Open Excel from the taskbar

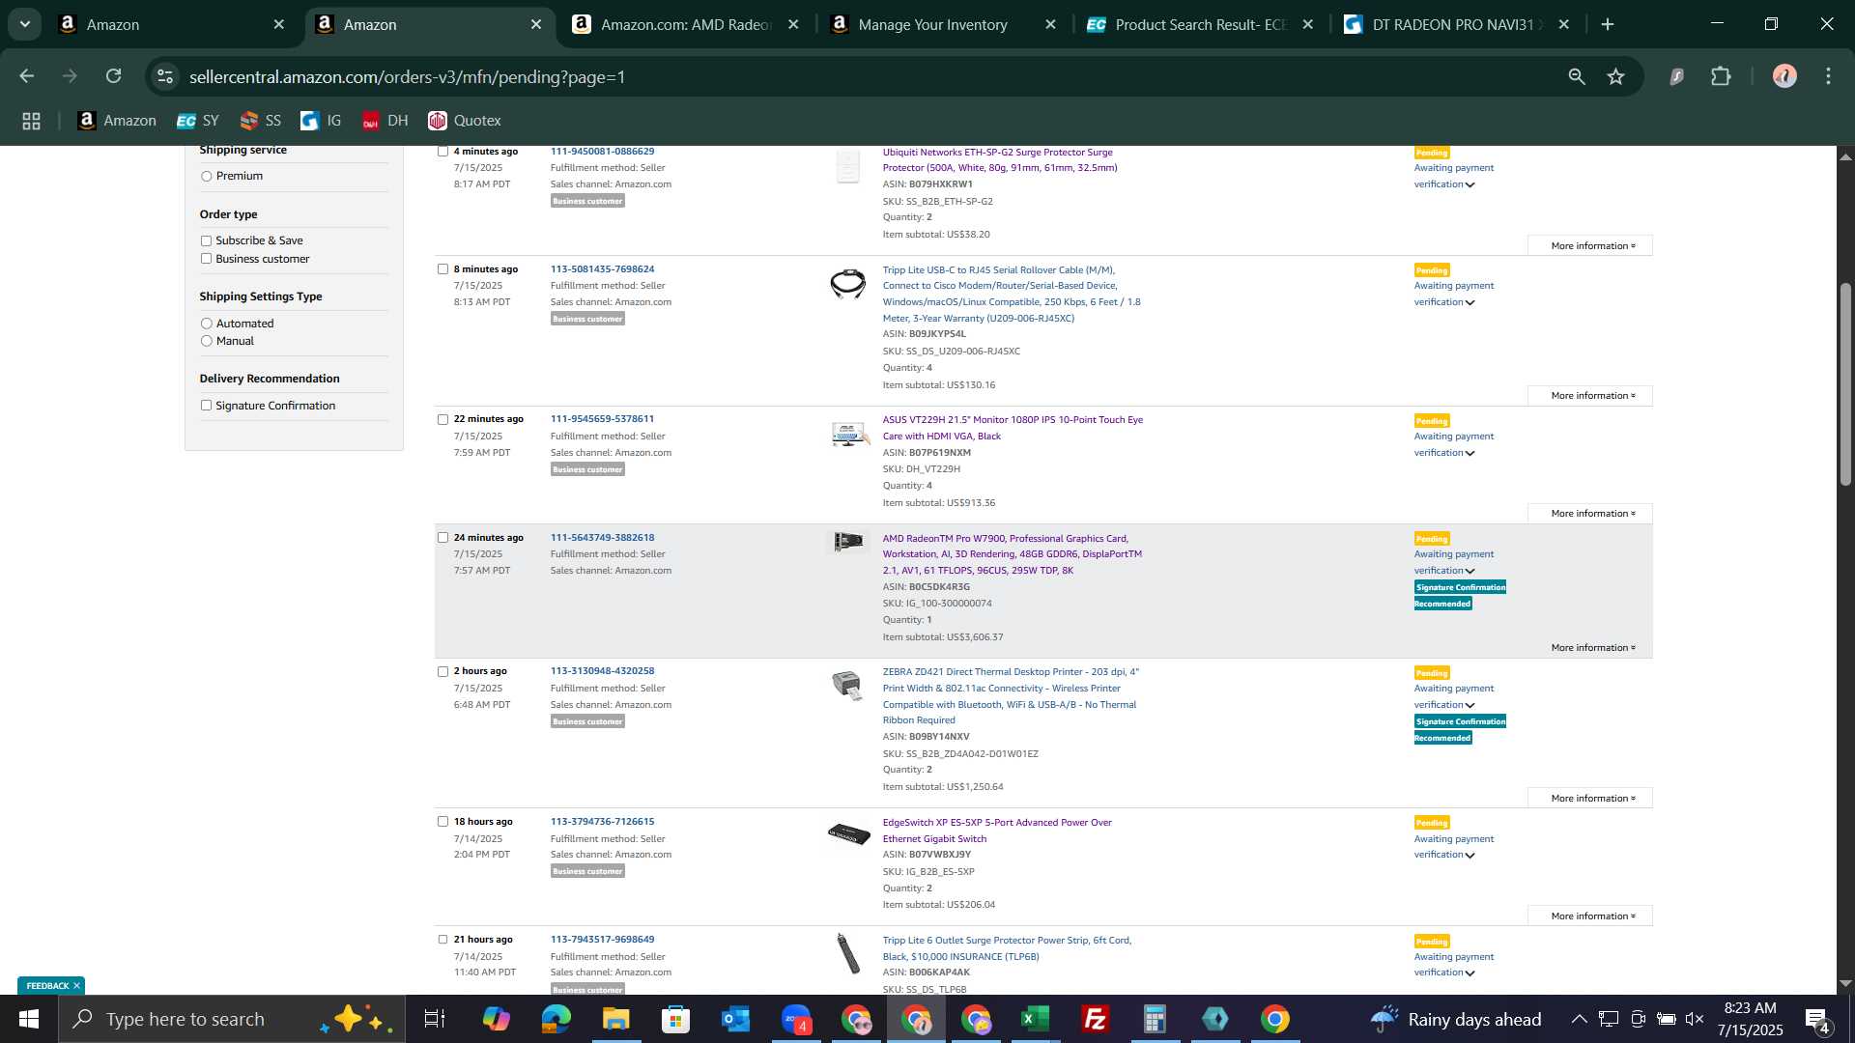(x=1035, y=1019)
